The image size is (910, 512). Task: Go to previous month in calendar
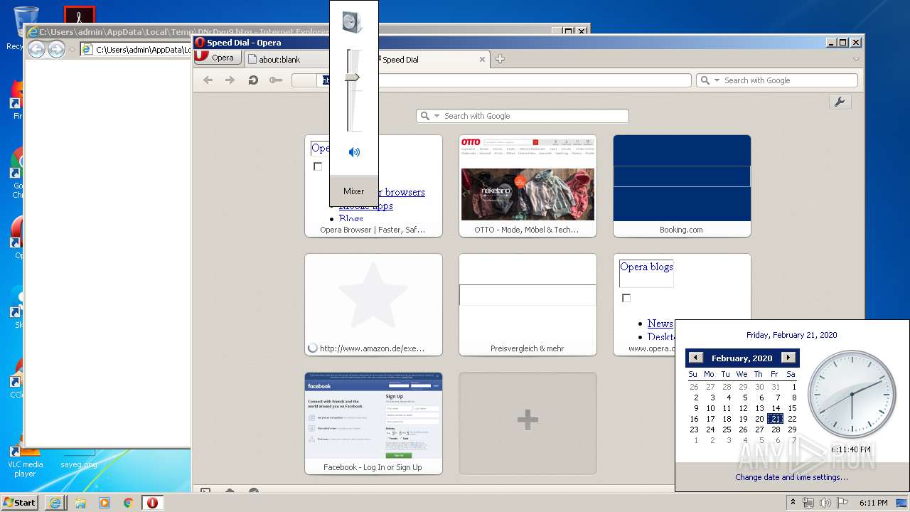696,358
